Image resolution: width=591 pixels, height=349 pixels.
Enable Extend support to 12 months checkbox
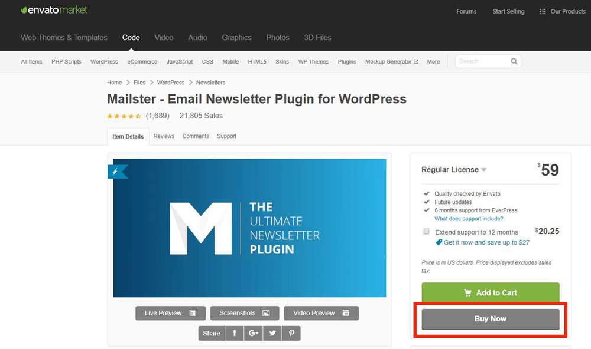426,231
